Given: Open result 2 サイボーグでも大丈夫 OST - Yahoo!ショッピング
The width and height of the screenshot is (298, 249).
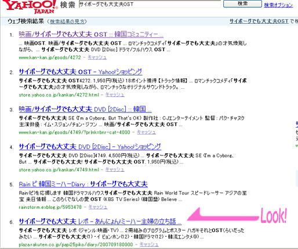Looking at the screenshot, I should [x=81, y=72].
